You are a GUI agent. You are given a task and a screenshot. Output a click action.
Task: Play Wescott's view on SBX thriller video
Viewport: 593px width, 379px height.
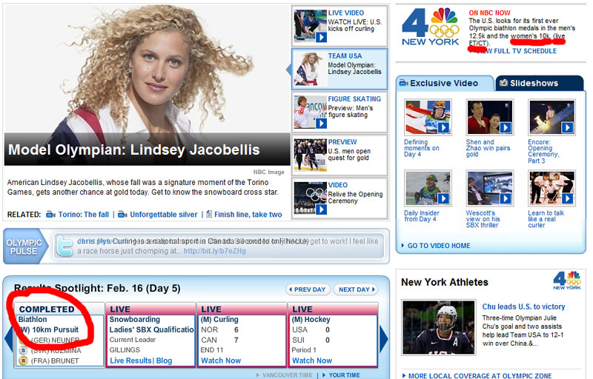click(490, 188)
